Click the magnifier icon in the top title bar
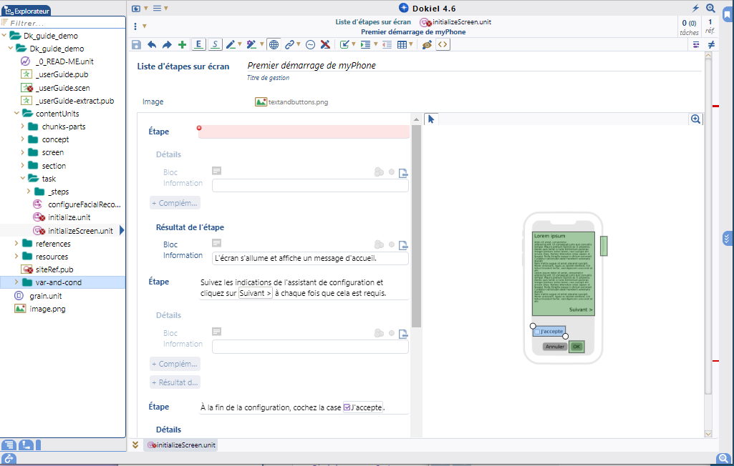Screen dimensions: 734x466 click(x=710, y=8)
